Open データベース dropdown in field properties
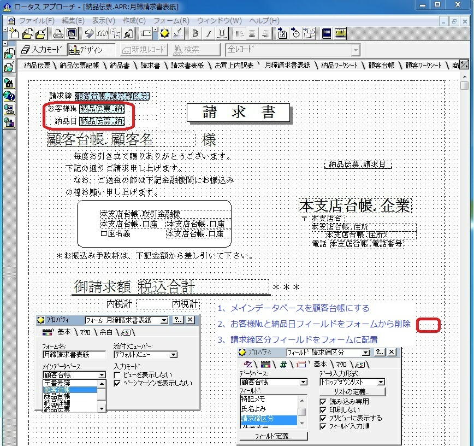 [304, 382]
